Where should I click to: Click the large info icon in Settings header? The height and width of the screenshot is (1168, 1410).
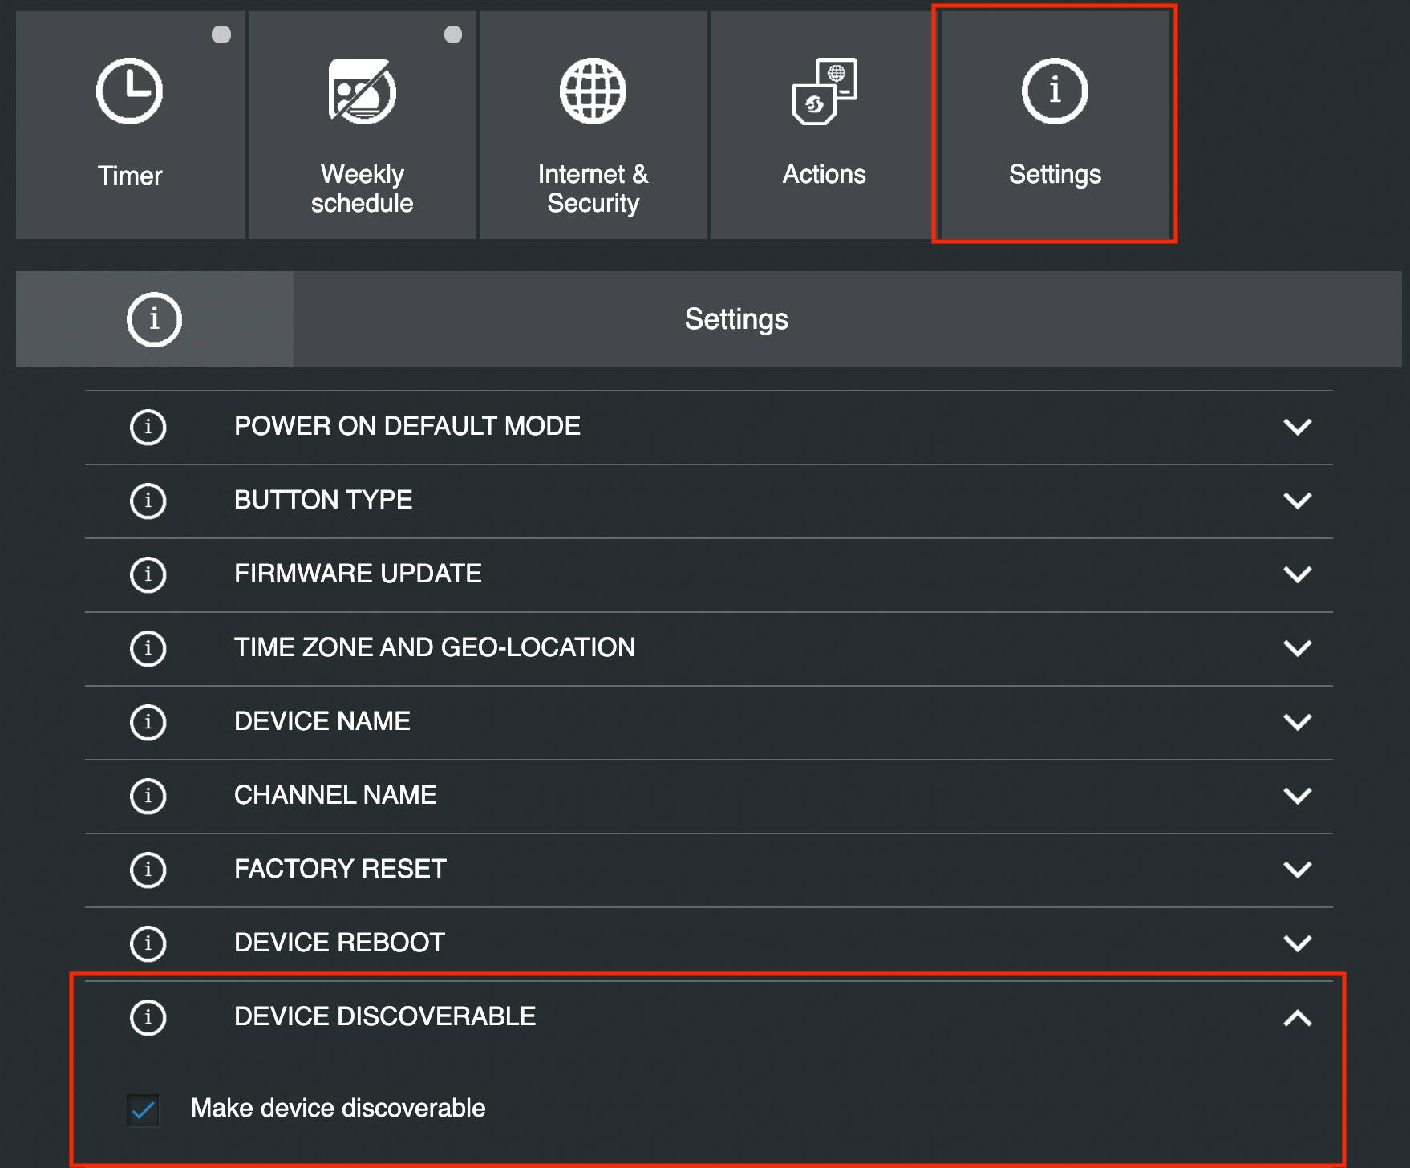tap(154, 319)
